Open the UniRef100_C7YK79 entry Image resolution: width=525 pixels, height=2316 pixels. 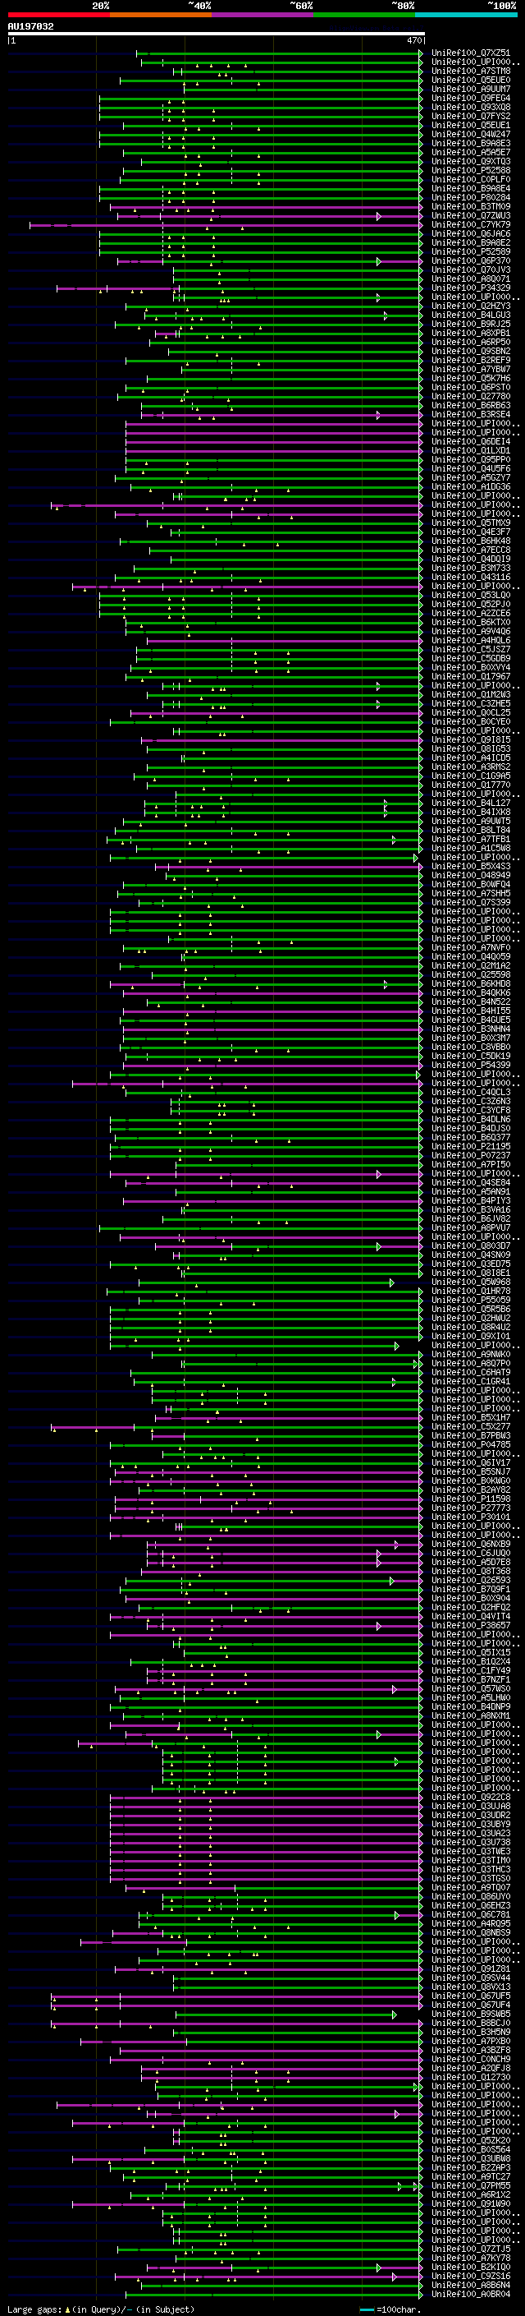[x=471, y=225]
